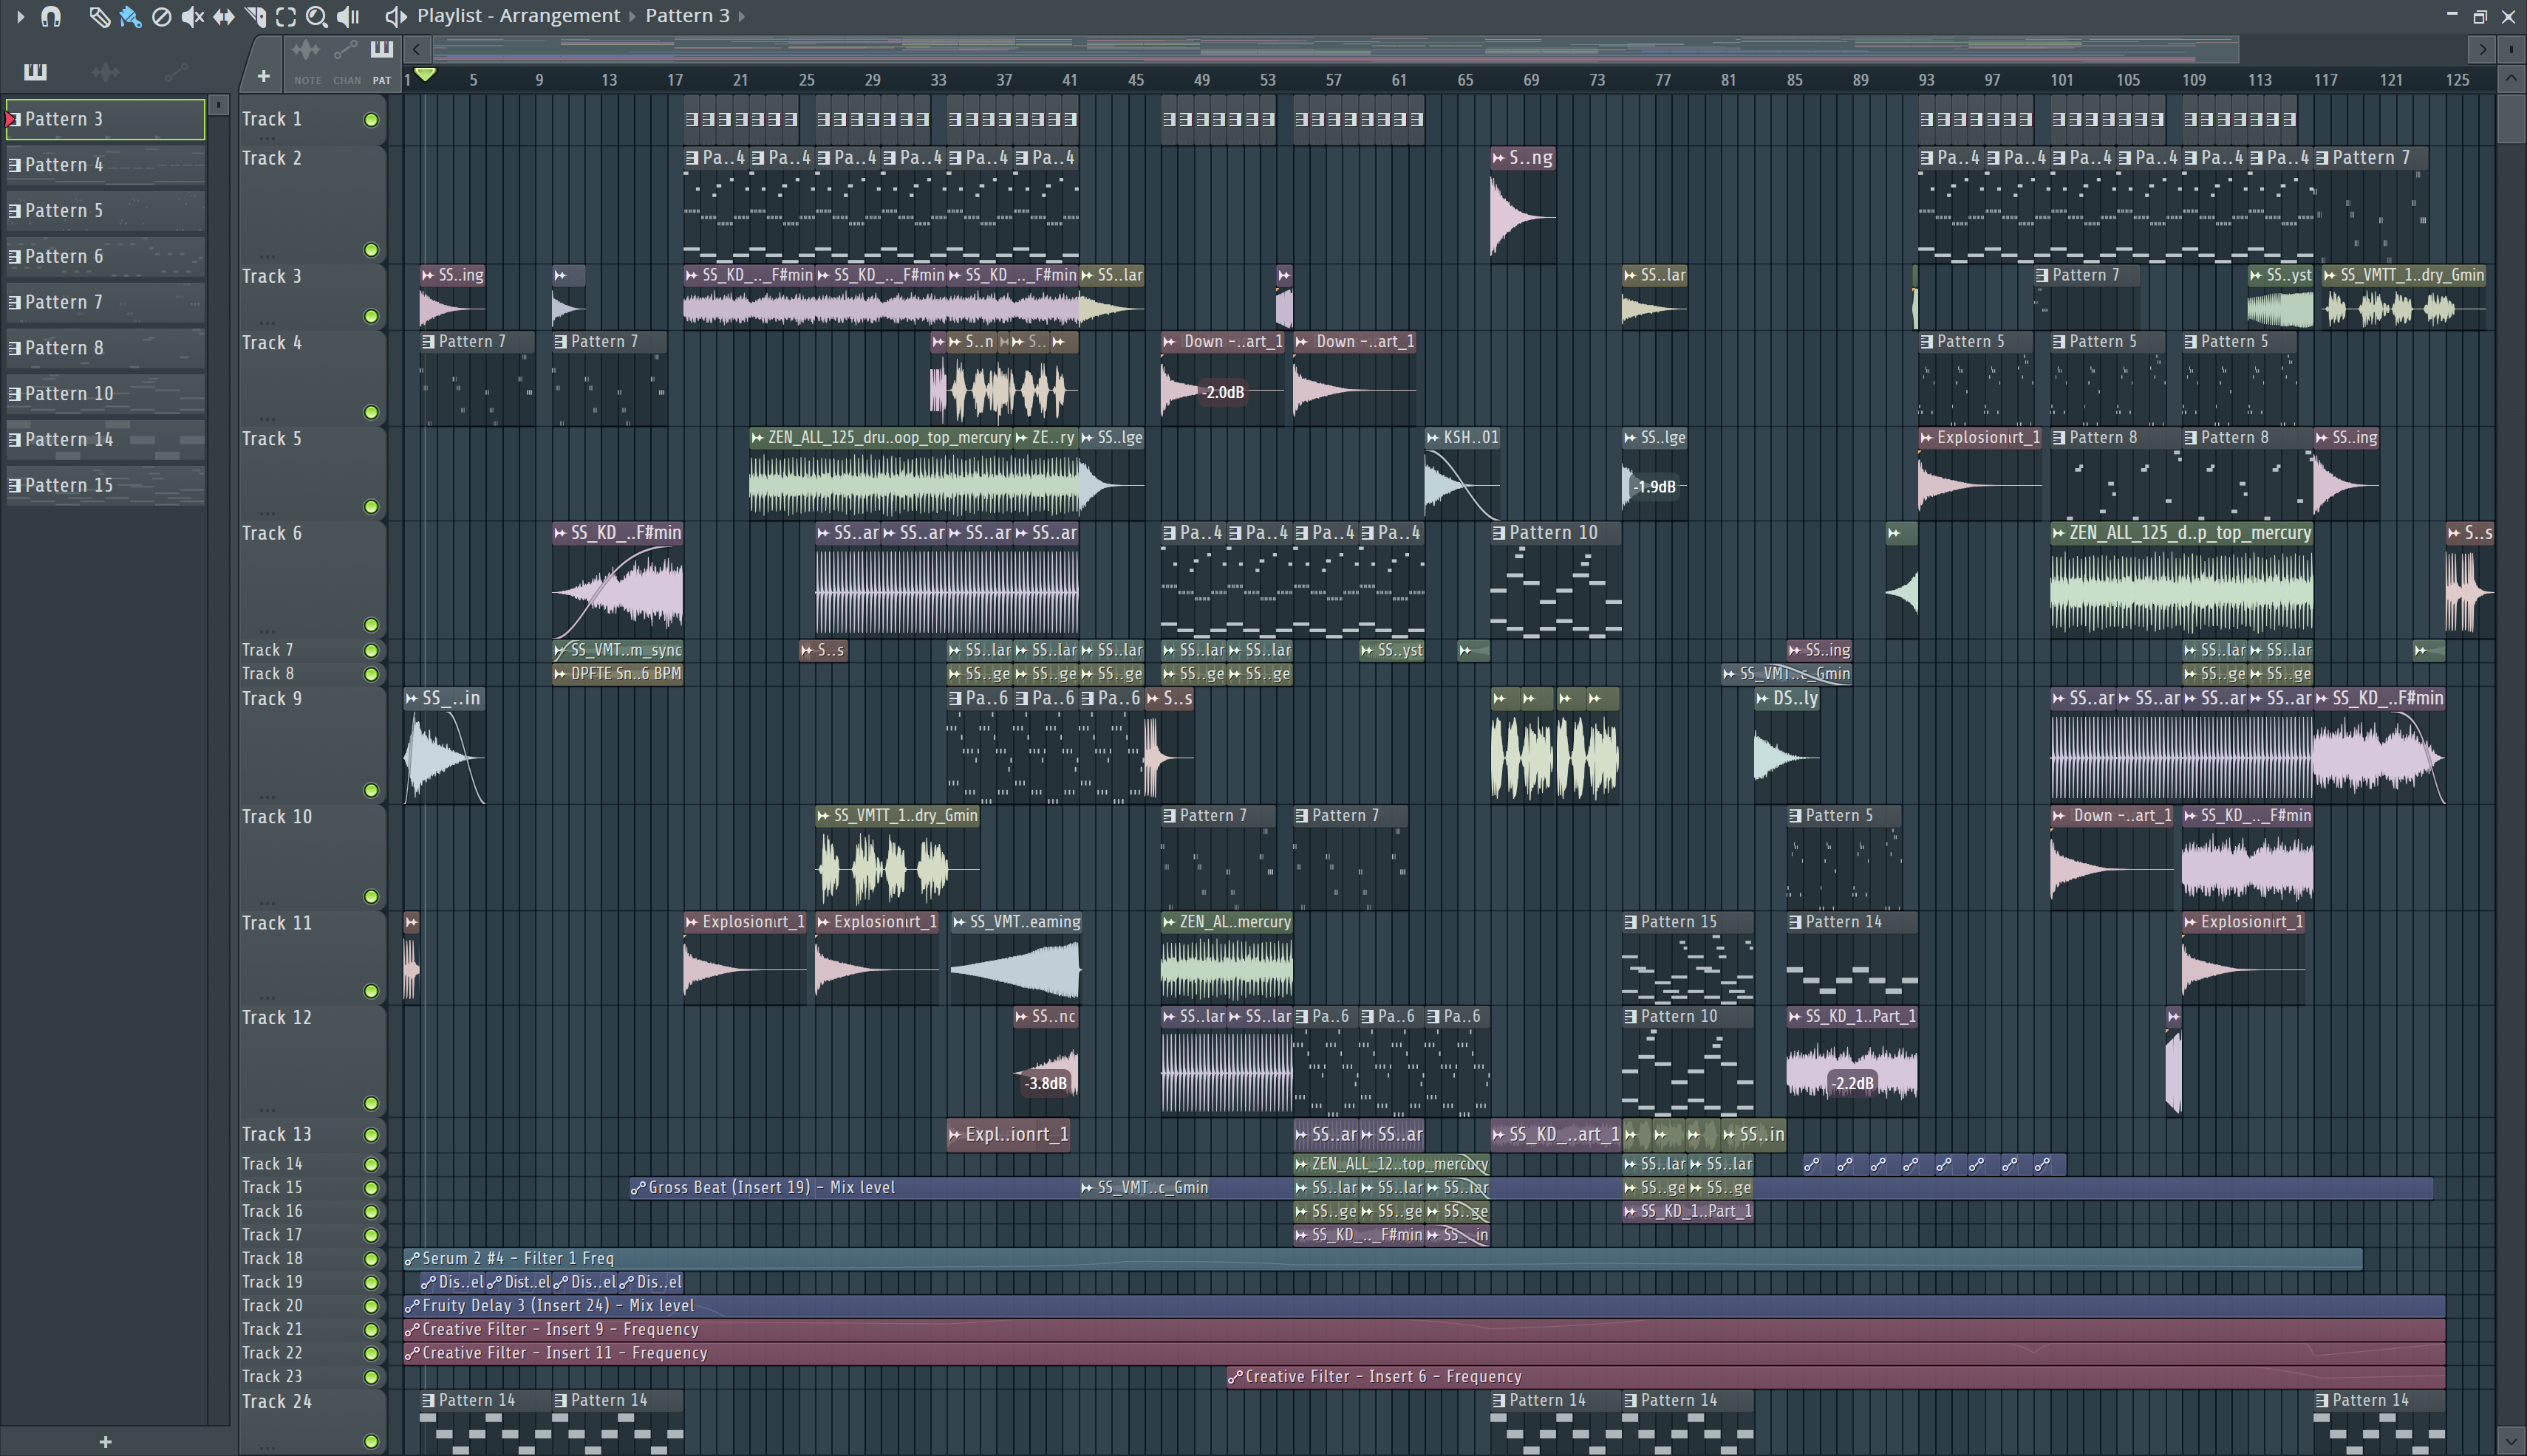Screen dimensions: 2527x1456
Task: Open the Pattern 3 selector menu
Action: (688, 16)
